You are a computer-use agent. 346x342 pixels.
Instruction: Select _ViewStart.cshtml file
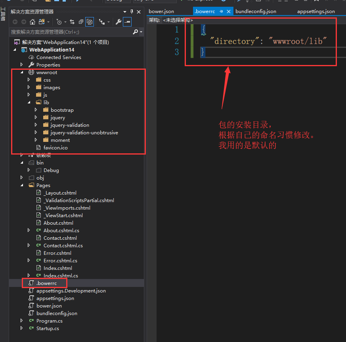pyautogui.click(x=63, y=216)
